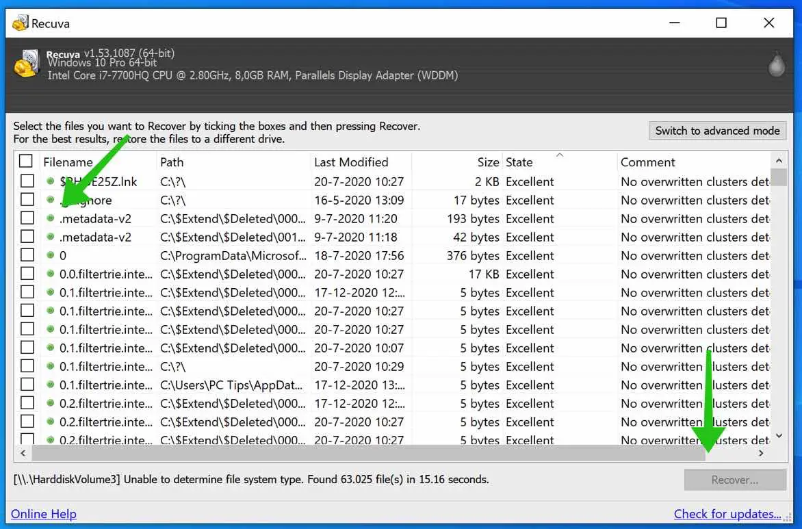This screenshot has width=802, height=529.
Task: Tick checkbox for 0.1.filtertrie dated 20-7-2020 10:29
Action: point(27,366)
